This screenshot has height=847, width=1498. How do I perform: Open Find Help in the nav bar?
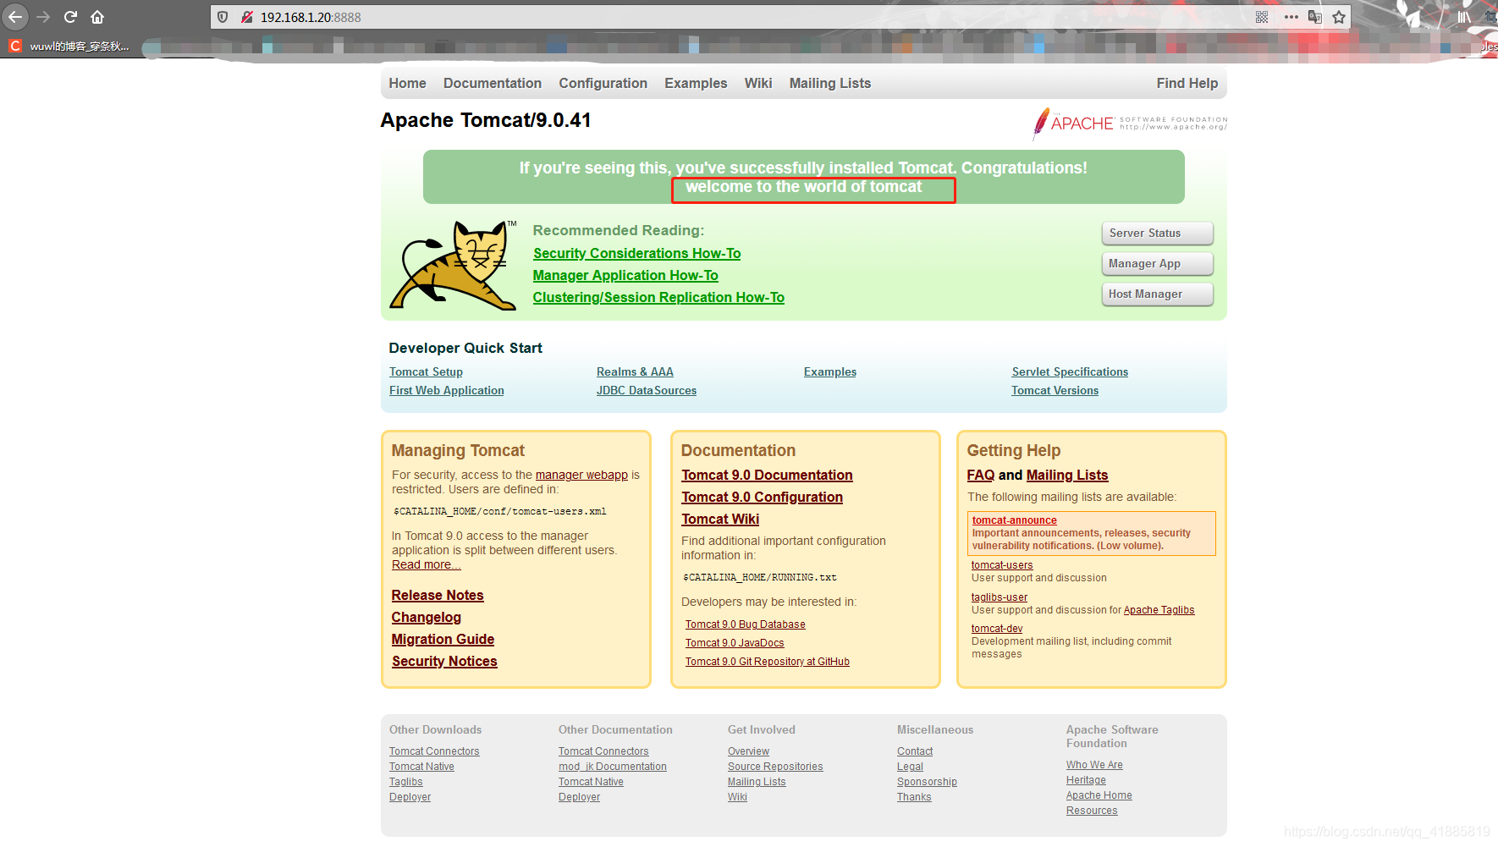1187,83
